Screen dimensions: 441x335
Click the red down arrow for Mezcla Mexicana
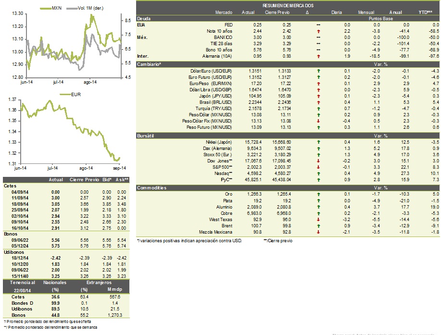pos(318,232)
